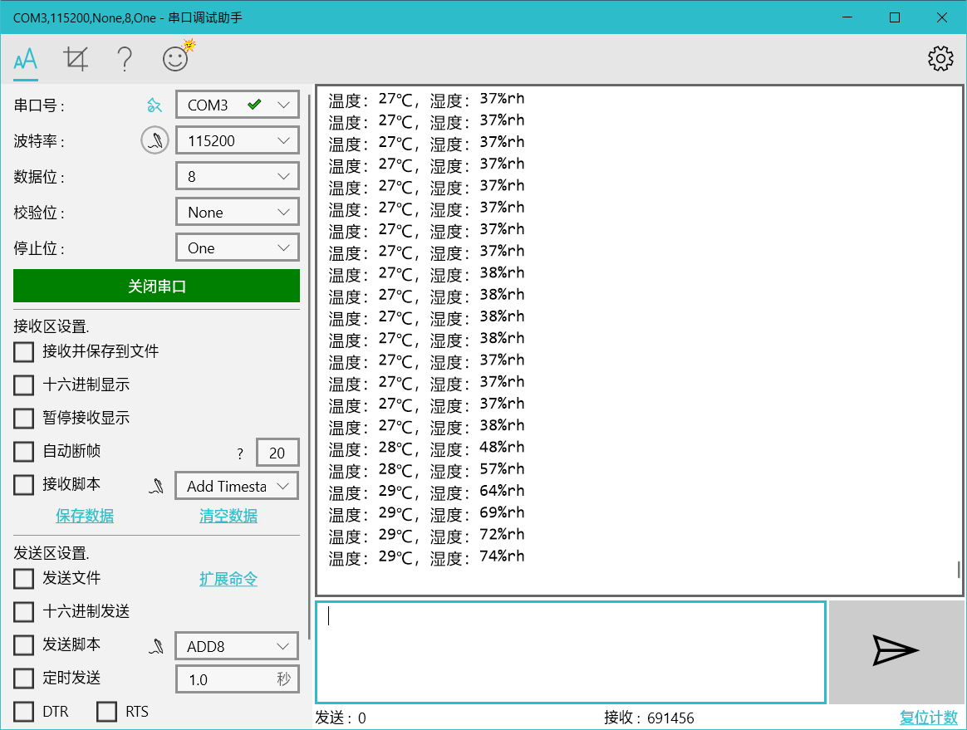Toggle the 发送脚本 checkbox
The image size is (967, 730).
pyautogui.click(x=23, y=645)
